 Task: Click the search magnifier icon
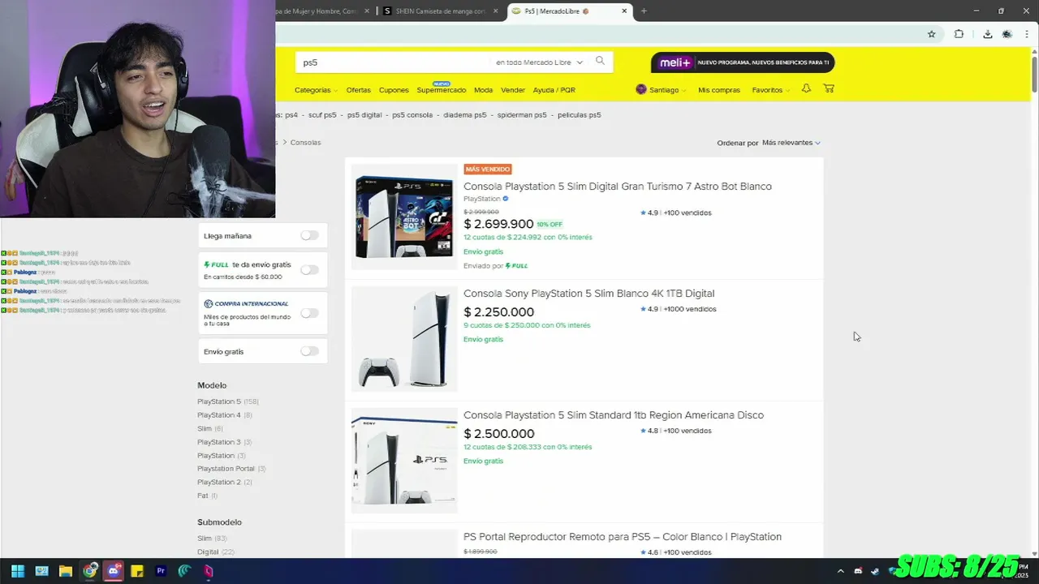coord(600,61)
